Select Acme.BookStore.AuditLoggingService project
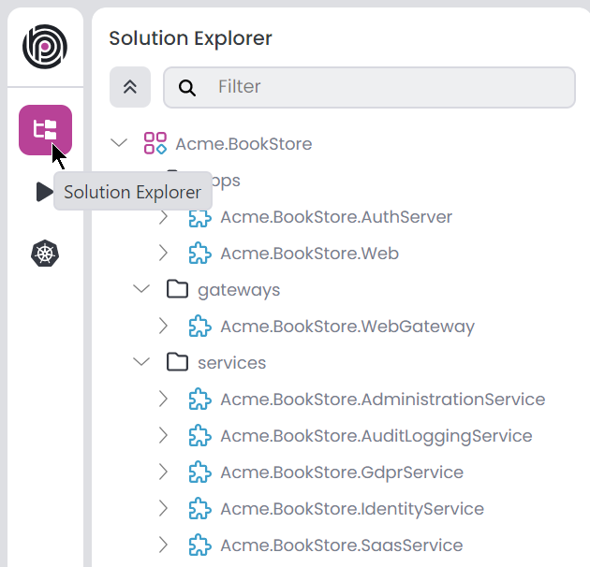 tap(376, 436)
